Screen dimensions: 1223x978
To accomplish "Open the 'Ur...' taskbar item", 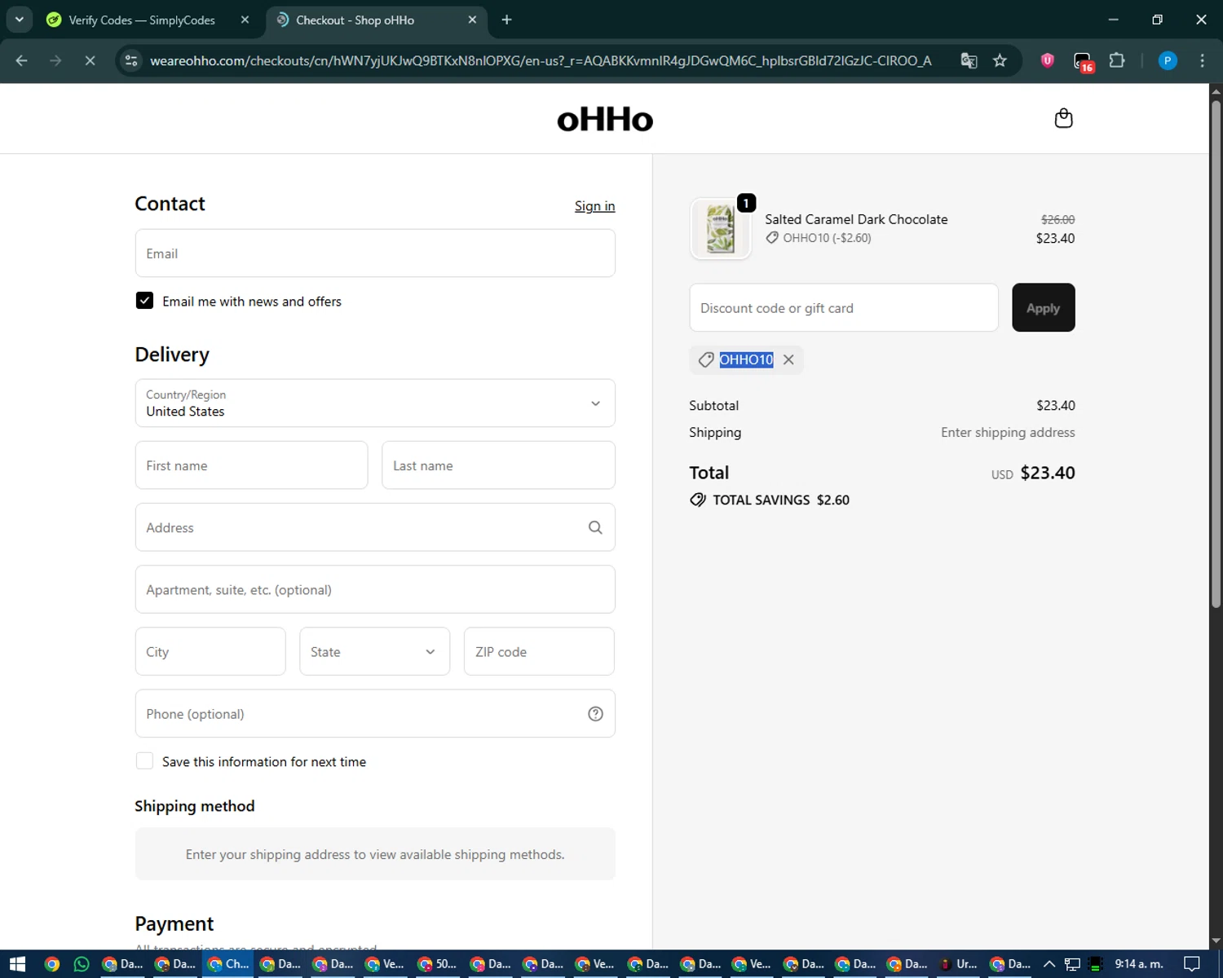I will point(958,964).
